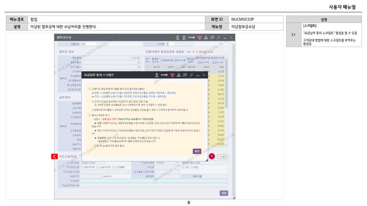Click the user desk icon in the script popup title bar
Viewport: 367px width, 206px height.
point(179,75)
